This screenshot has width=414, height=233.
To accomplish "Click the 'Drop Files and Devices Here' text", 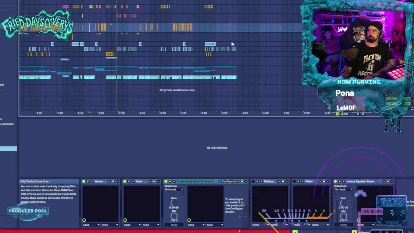I will (177, 90).
